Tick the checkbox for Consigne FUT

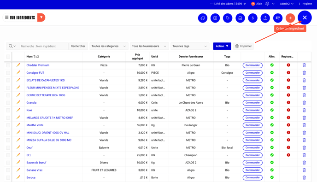pyautogui.click(x=8, y=73)
